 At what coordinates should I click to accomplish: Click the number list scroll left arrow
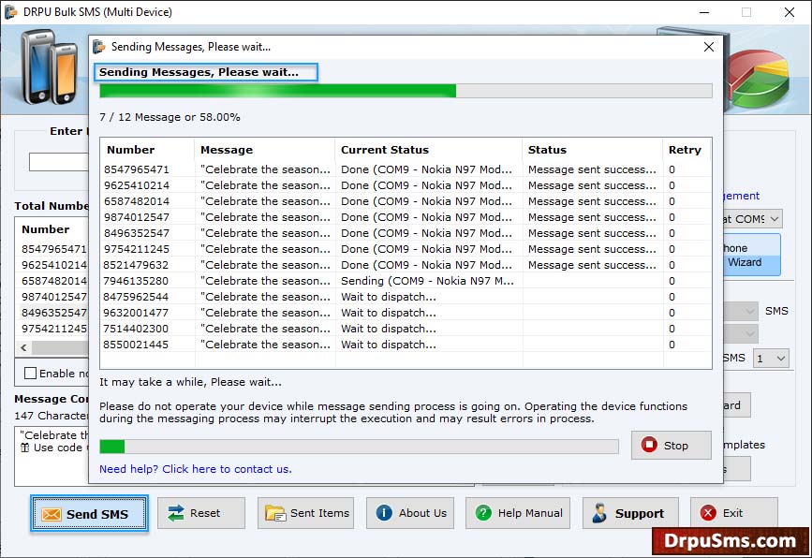(x=23, y=348)
